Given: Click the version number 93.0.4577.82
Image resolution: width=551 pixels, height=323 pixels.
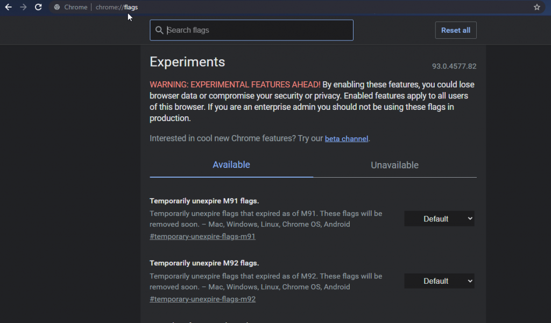Looking at the screenshot, I should click(454, 66).
